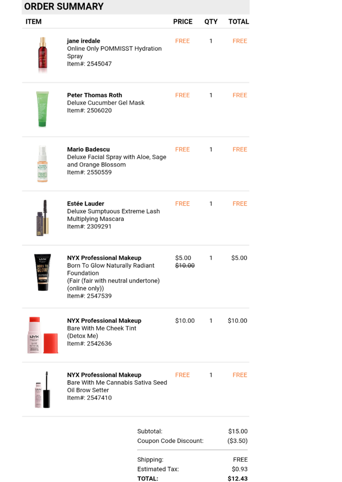Click the Bare With Me Cheek Tint image
The image size is (342, 482).
point(42,335)
